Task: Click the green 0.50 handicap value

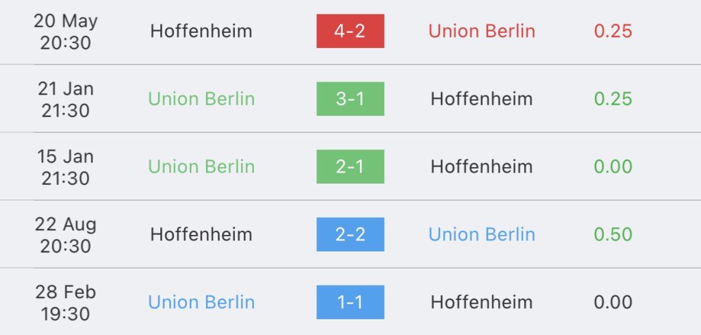Action: 613,234
